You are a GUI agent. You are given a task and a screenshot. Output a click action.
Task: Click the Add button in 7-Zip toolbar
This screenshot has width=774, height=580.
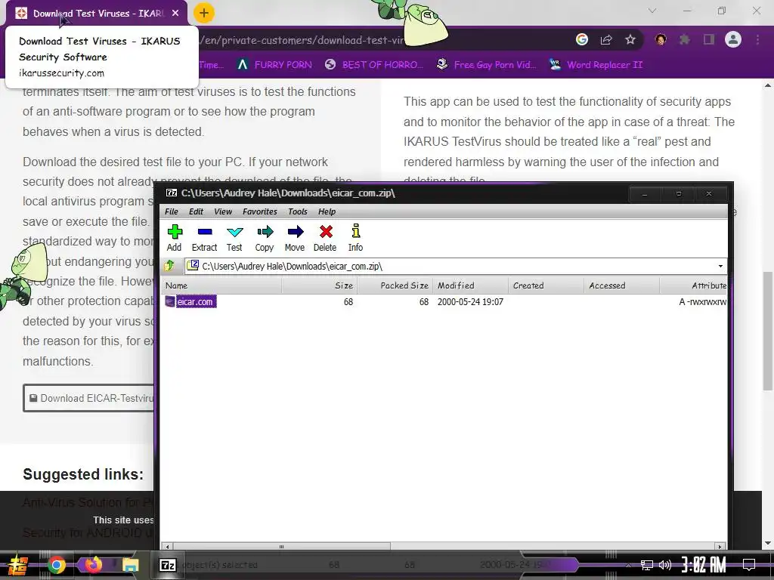pyautogui.click(x=175, y=238)
